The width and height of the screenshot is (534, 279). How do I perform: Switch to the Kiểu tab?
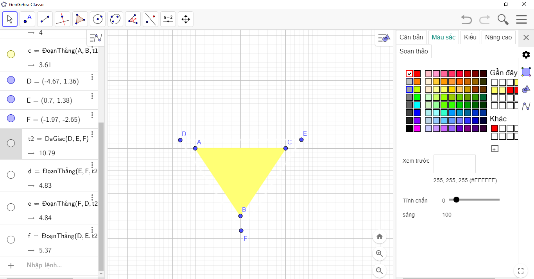pyautogui.click(x=470, y=37)
